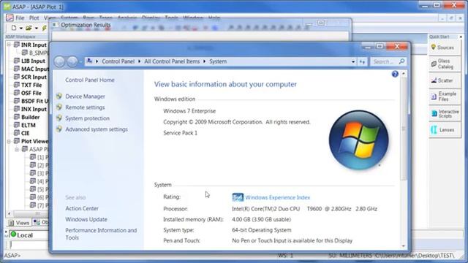
Task: Open ASAP Plot menu
Action: click(34, 18)
